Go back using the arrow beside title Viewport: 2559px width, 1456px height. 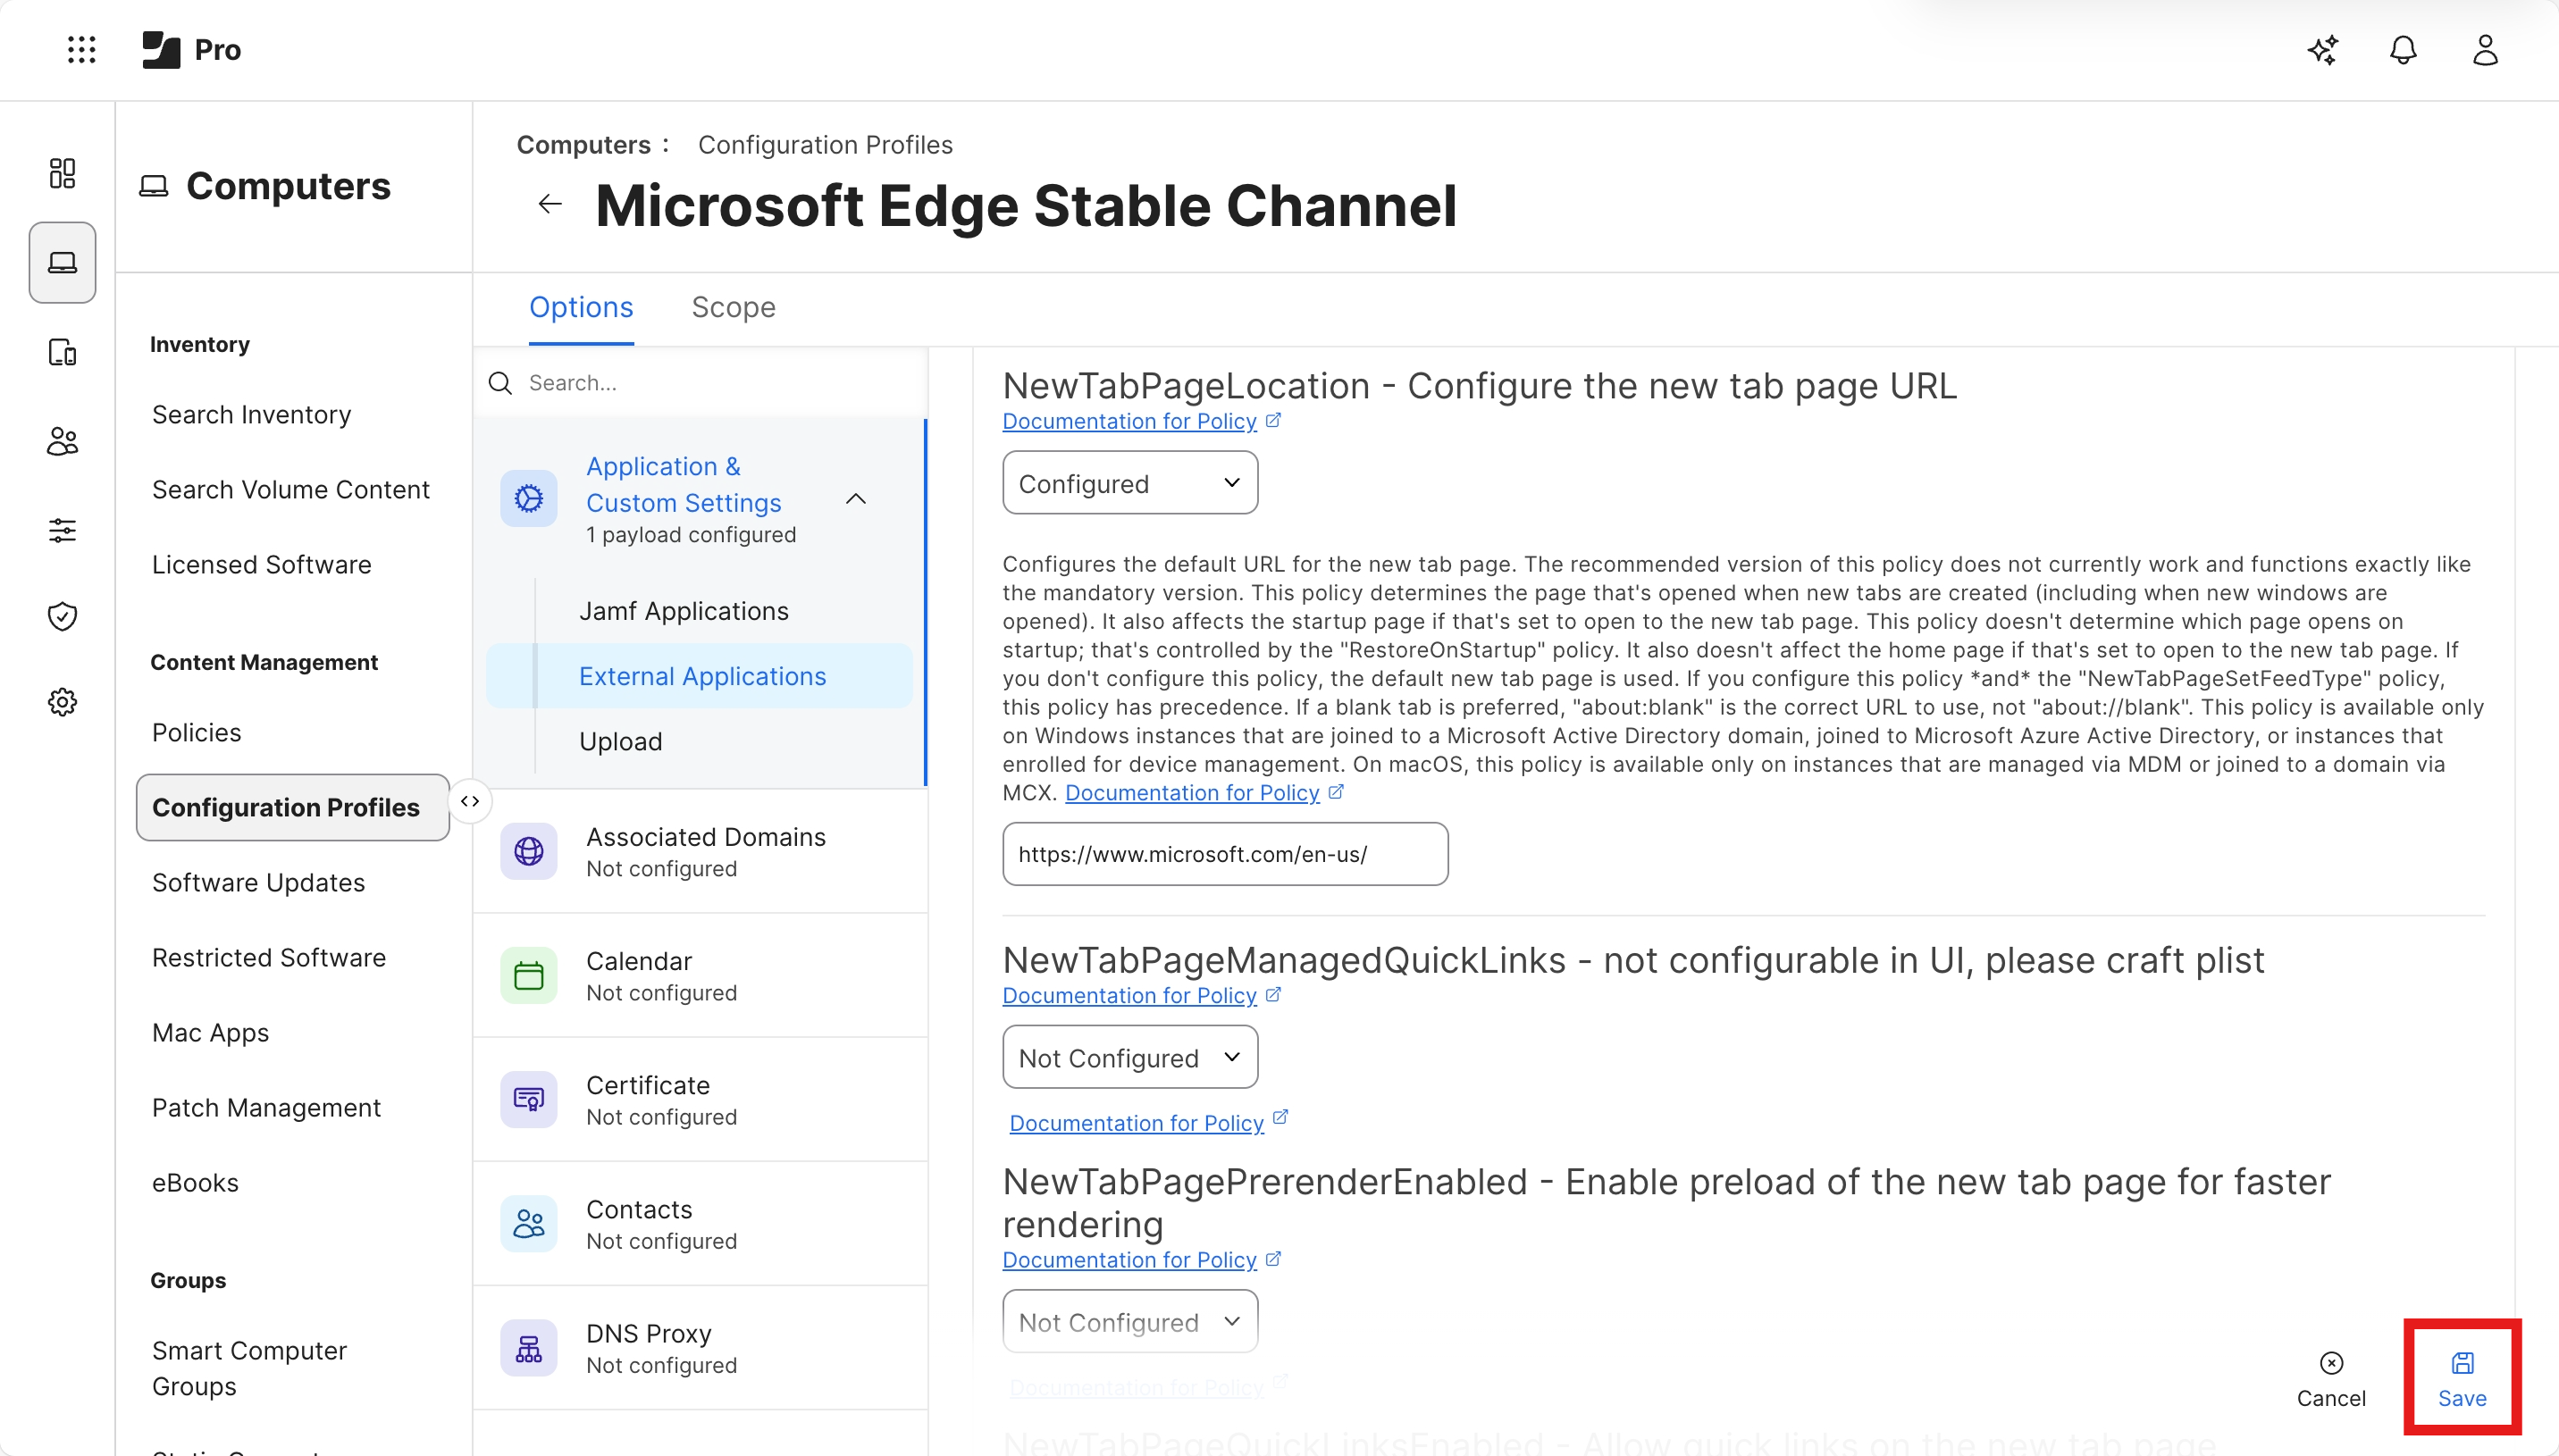click(x=550, y=205)
